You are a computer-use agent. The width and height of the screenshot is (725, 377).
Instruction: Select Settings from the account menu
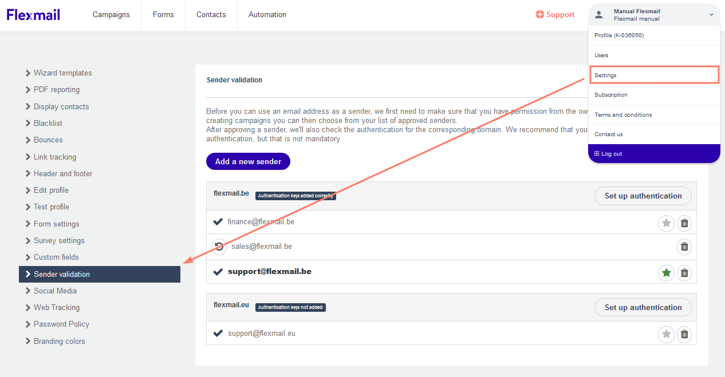coord(605,75)
